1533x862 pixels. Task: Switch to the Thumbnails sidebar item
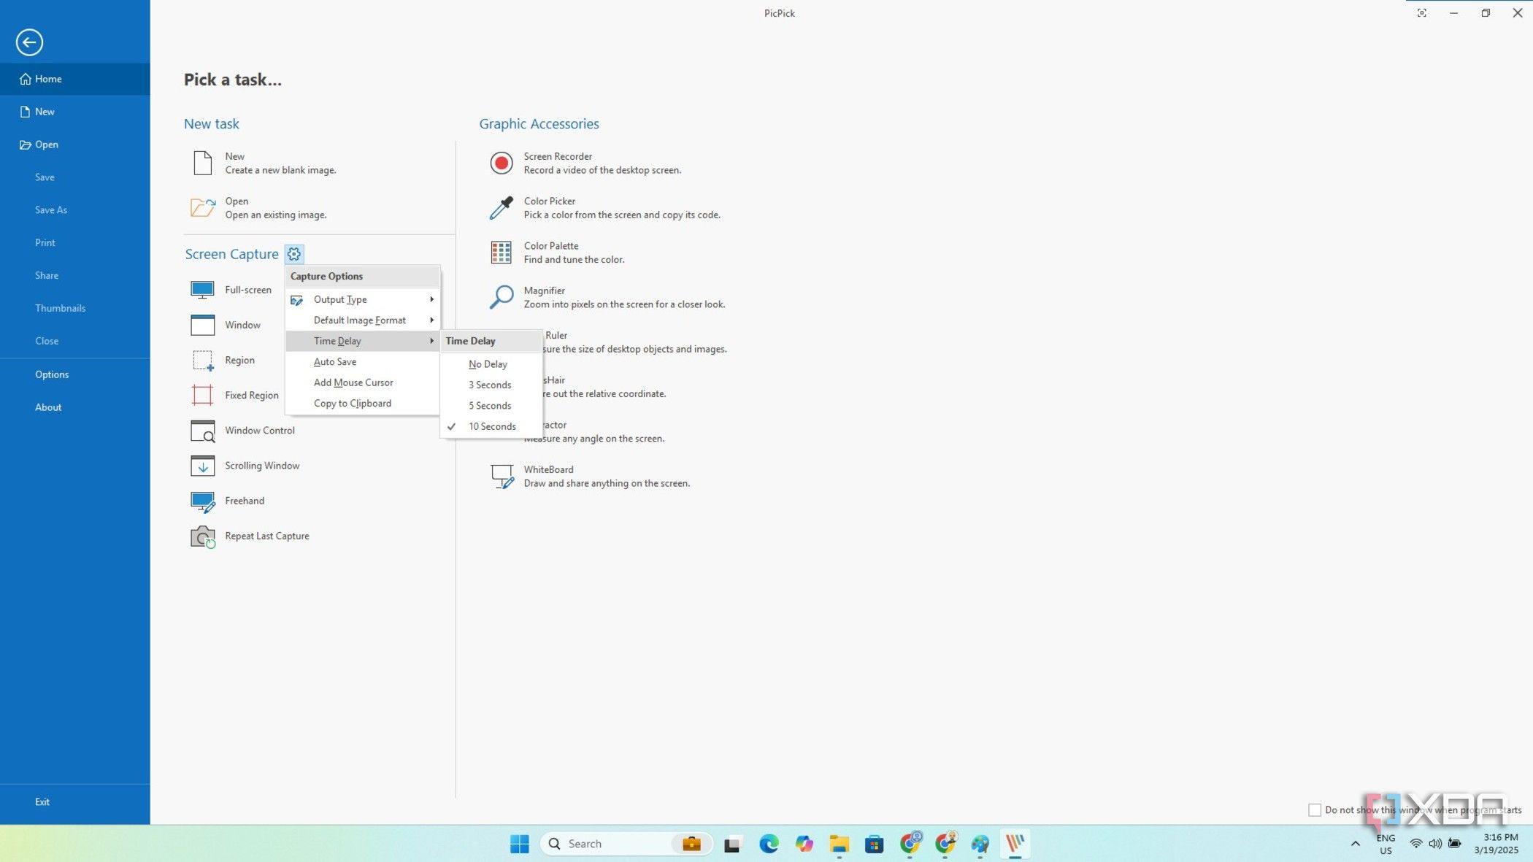61,307
